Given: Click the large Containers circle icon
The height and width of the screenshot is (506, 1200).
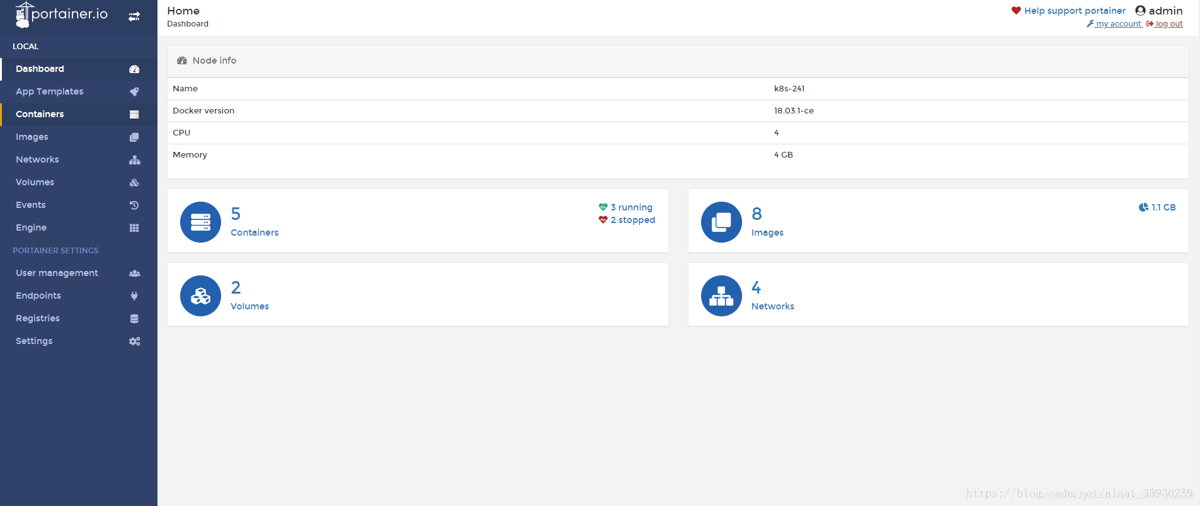Looking at the screenshot, I should [x=200, y=222].
